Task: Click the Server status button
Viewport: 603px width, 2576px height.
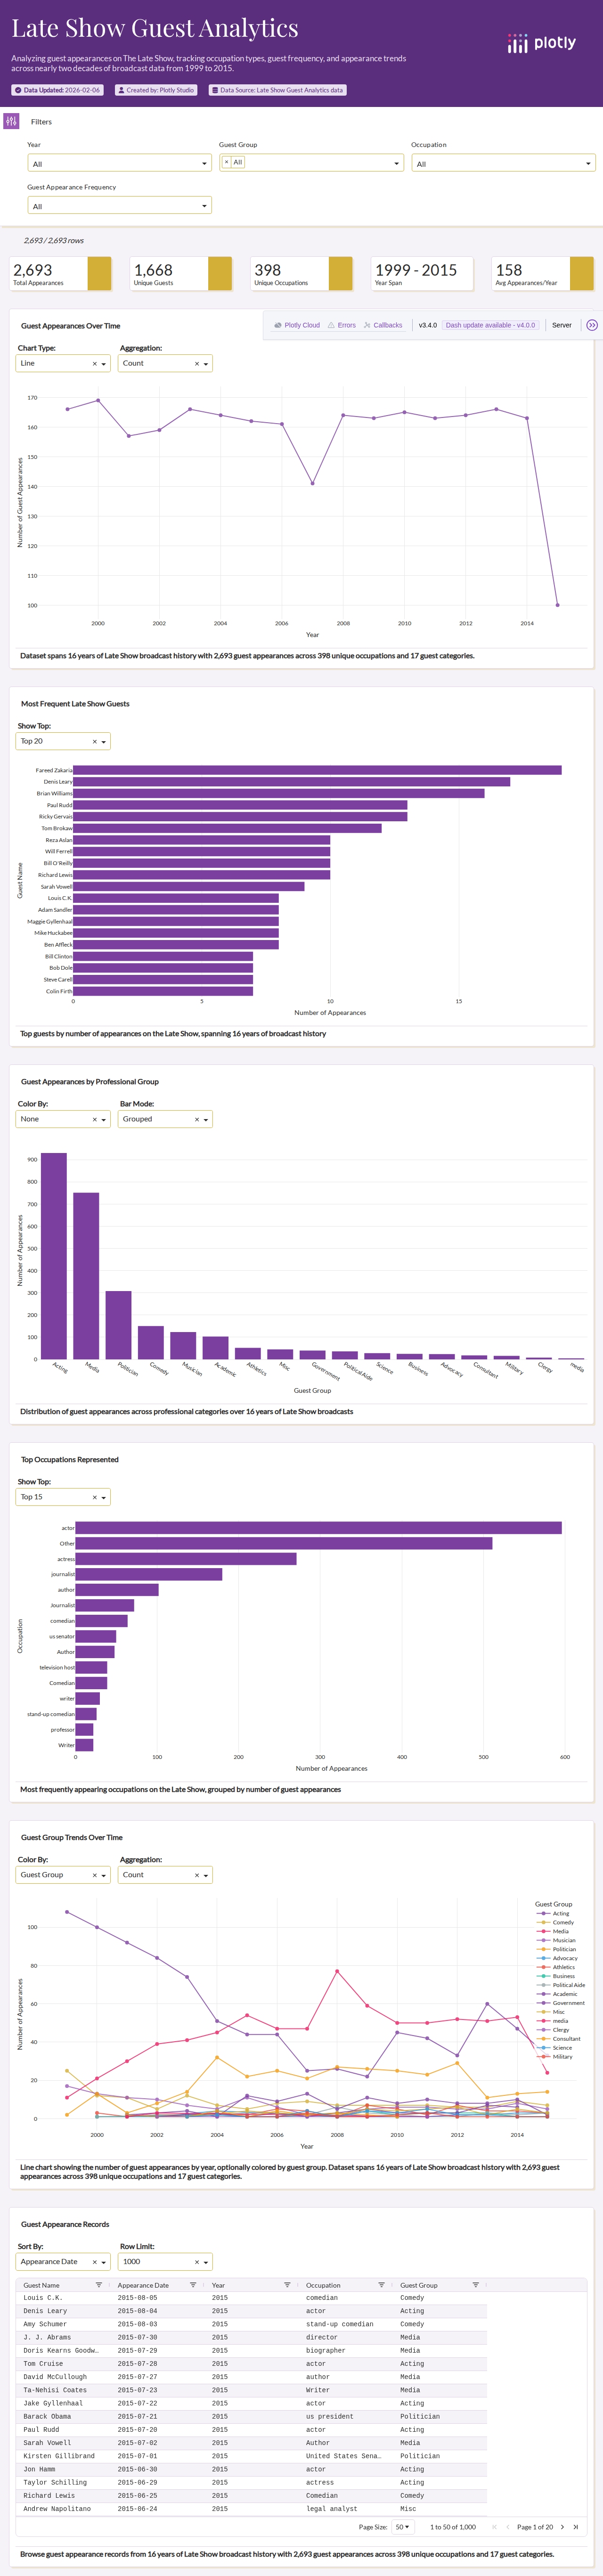Action: pos(562,325)
